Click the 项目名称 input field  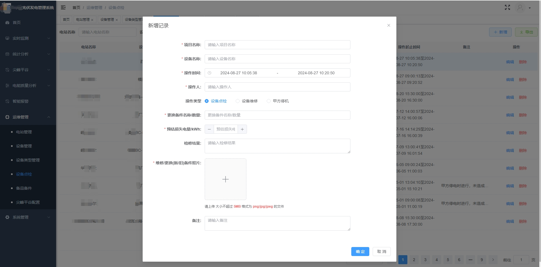tap(277, 45)
